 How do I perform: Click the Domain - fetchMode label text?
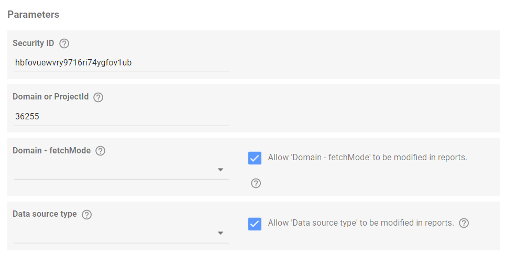pos(52,151)
